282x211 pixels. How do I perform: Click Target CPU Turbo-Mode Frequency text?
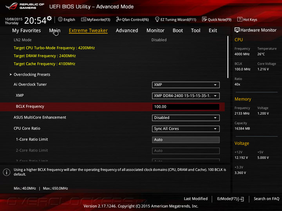coord(54,48)
